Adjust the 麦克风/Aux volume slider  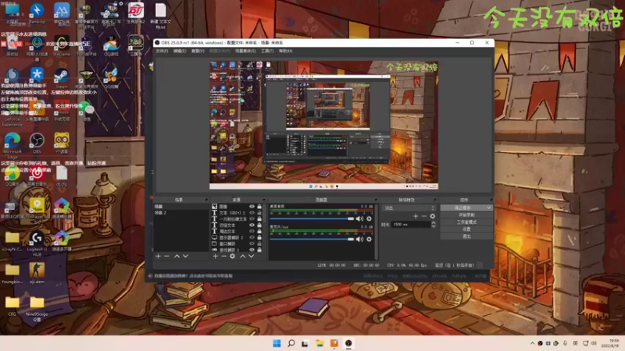tap(312, 239)
